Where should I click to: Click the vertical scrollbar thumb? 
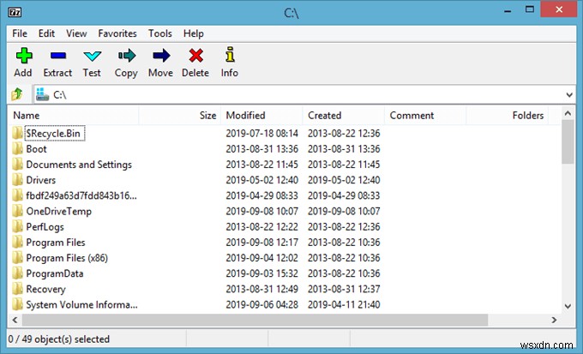[x=568, y=141]
